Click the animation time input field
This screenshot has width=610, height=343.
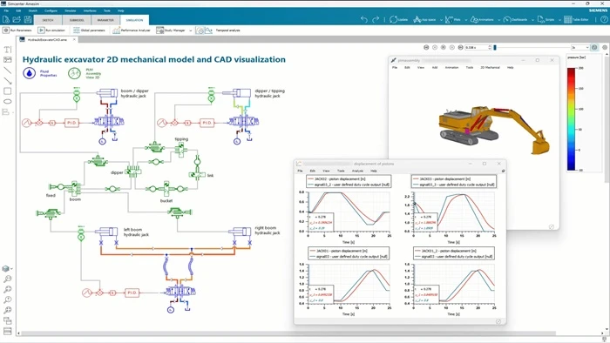pos(478,47)
